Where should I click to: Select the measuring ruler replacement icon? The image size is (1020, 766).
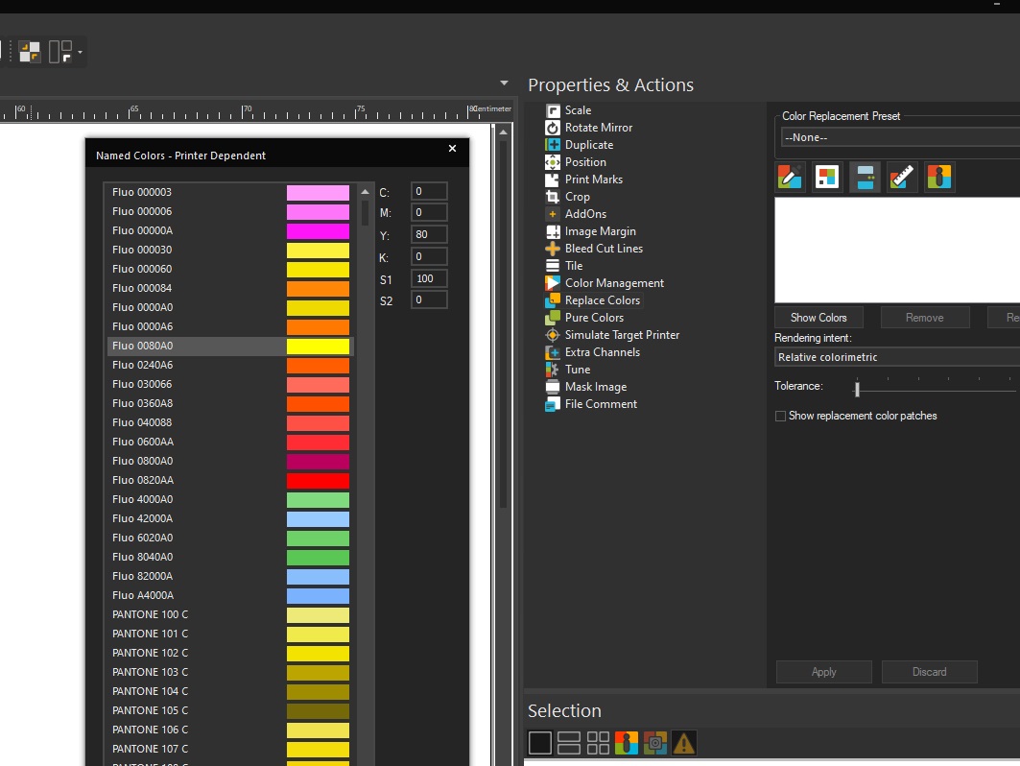(902, 177)
